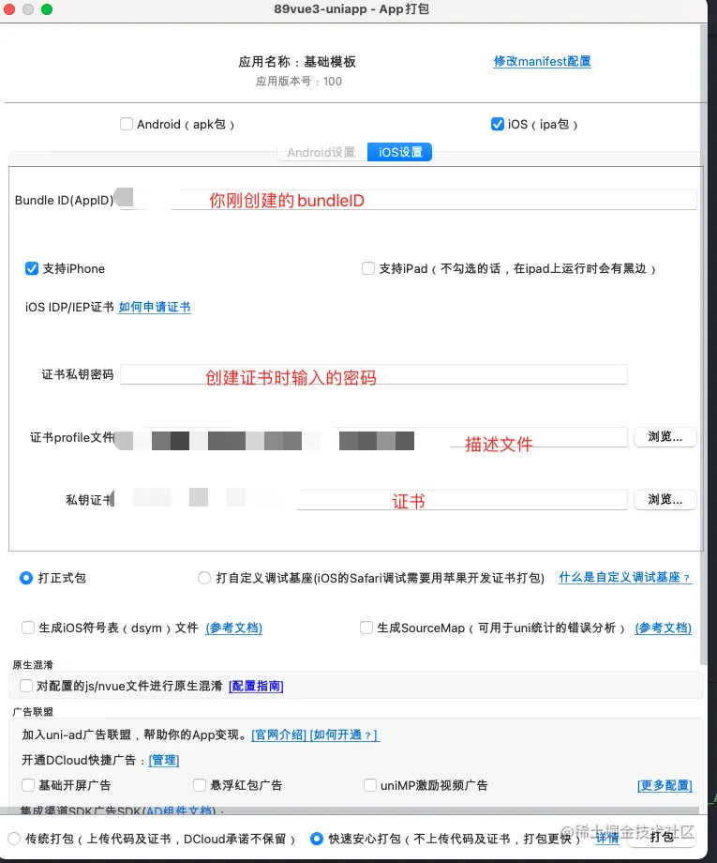Viewport: 717px width, 863px height.
Task: Enable the uniMP激励视频广告 checkbox
Action: coord(370,785)
